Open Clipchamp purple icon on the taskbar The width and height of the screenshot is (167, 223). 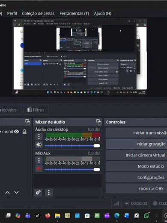107,216
